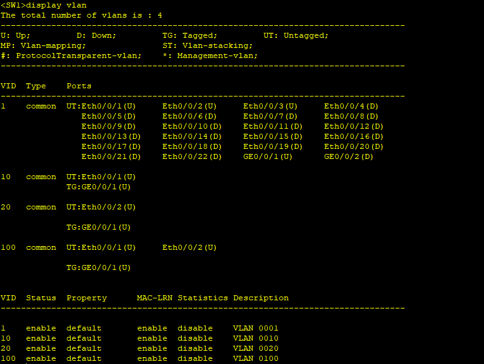Click port Eth0/0/10(D) in VLAN 1
Screen dimensions: 484x364
tap(191, 126)
